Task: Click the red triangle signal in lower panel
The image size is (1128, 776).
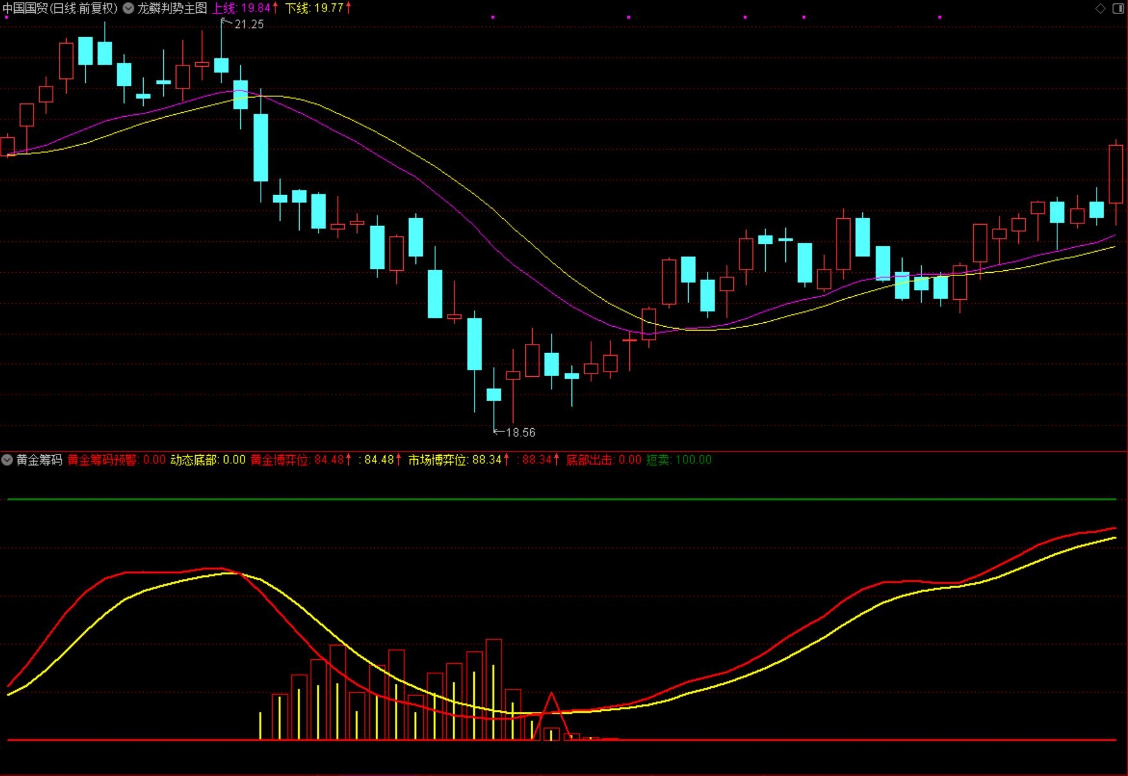Action: 551,716
